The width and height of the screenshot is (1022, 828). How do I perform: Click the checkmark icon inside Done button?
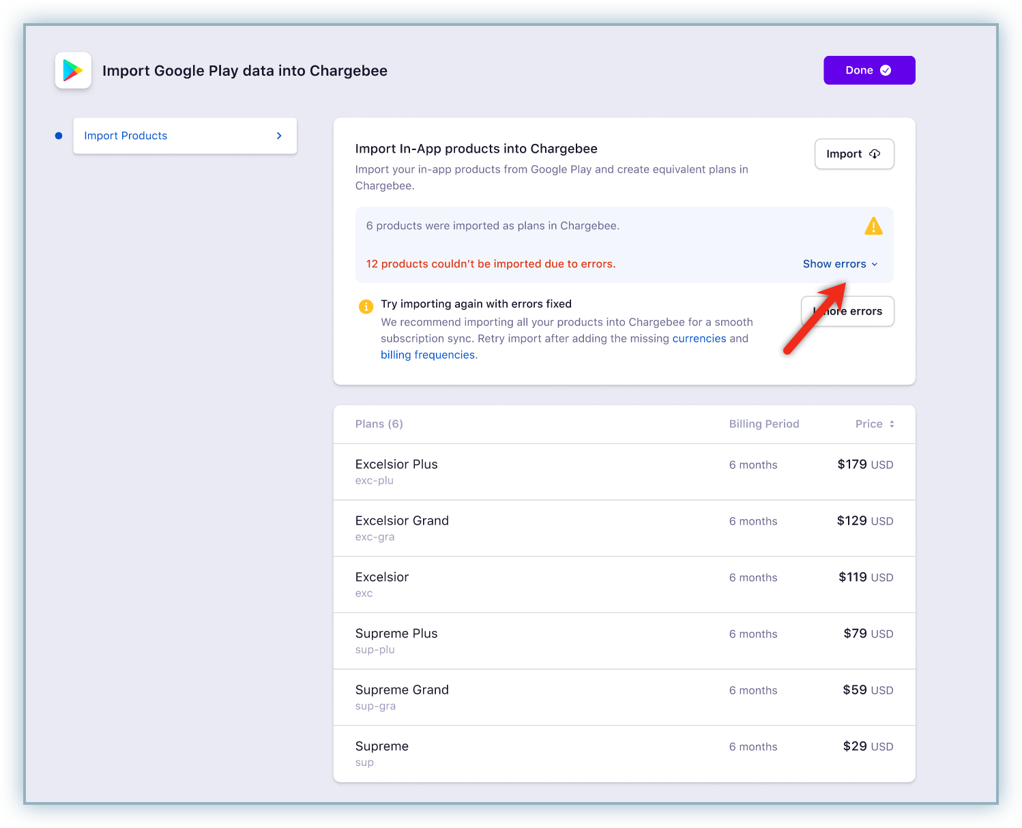886,70
